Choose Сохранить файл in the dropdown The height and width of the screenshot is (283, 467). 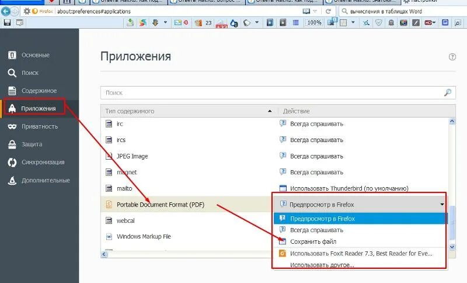[360, 241]
